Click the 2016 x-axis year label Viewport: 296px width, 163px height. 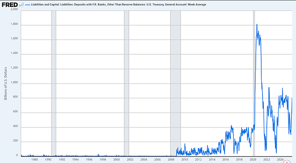[x=226, y=160]
